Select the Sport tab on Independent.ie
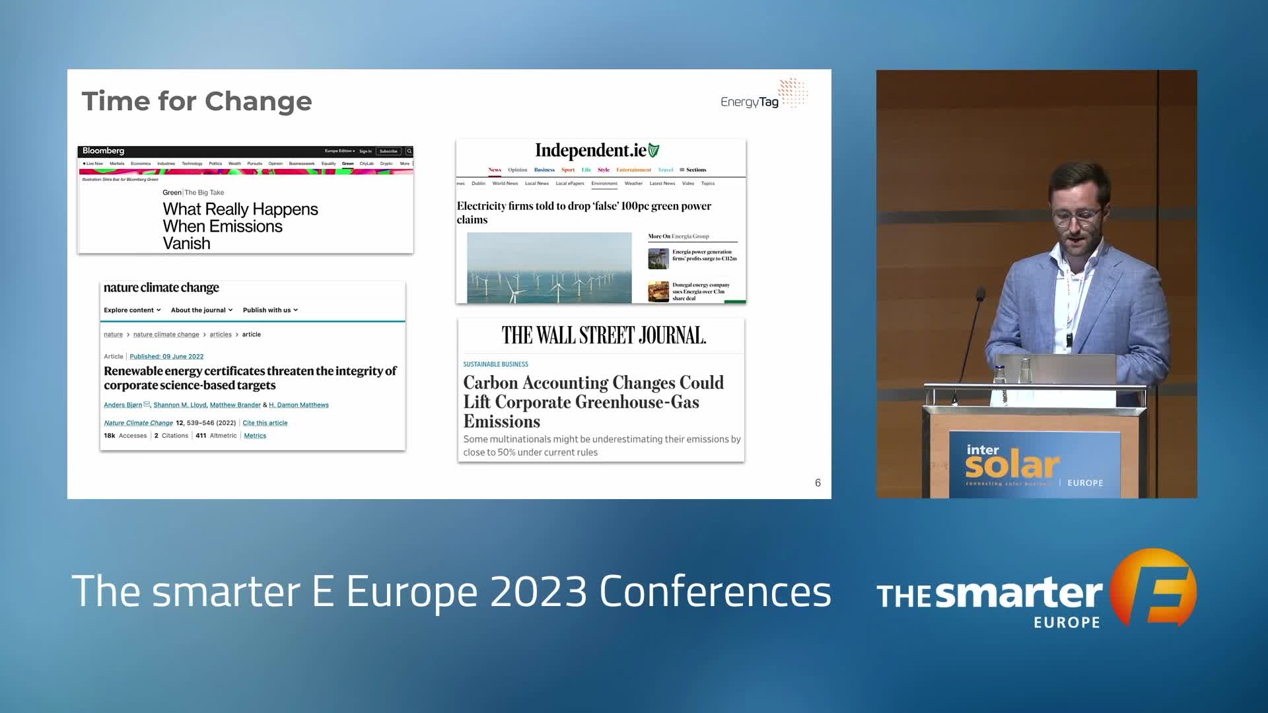This screenshot has width=1268, height=713. (568, 170)
